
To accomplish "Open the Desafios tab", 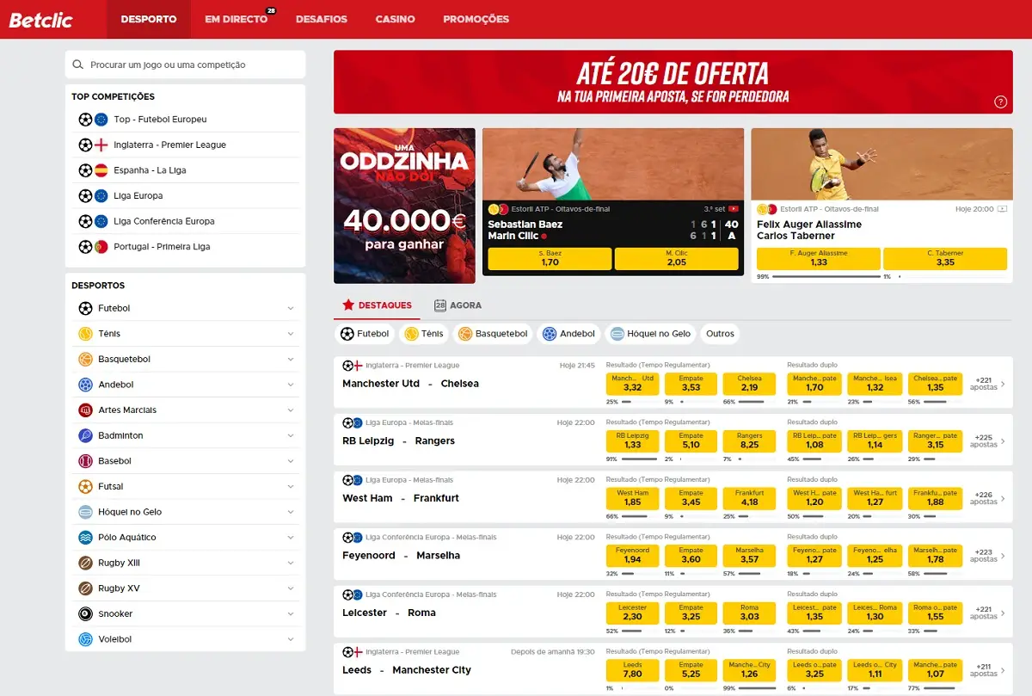I will coord(322,19).
